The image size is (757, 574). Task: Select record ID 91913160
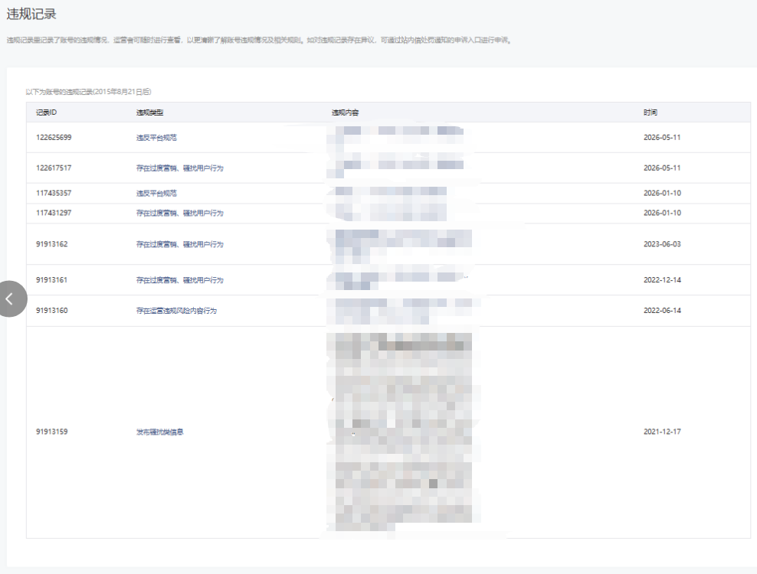(51, 311)
